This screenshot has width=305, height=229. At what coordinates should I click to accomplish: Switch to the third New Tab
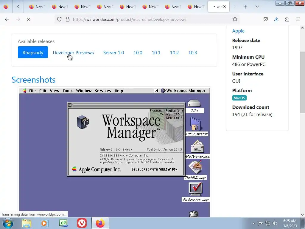pos(82,7)
